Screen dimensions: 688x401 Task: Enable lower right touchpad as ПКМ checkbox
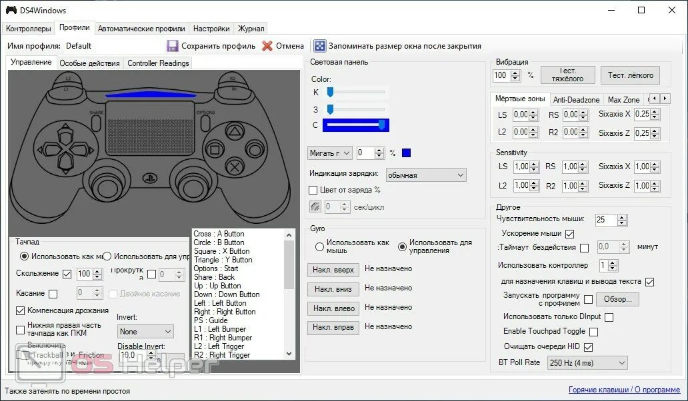point(20,330)
